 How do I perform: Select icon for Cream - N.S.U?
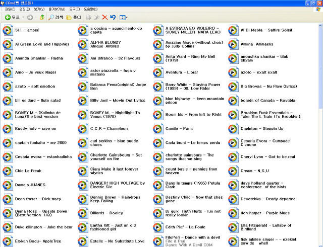(x=233, y=171)
